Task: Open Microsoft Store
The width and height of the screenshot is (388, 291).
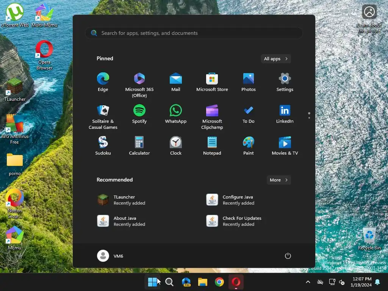Action: (x=212, y=82)
